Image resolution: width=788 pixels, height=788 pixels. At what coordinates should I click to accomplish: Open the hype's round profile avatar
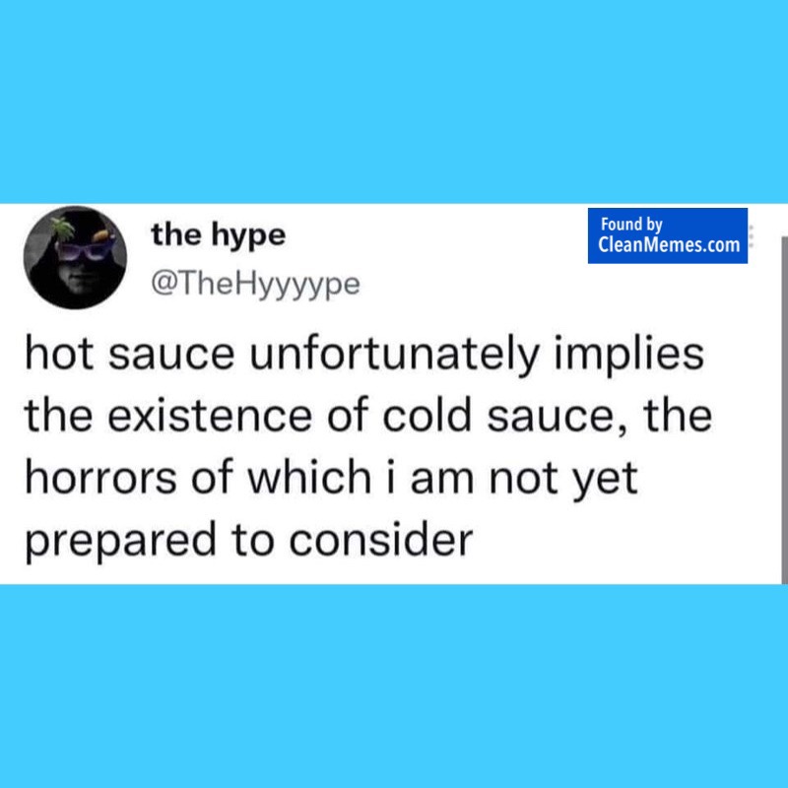(76, 257)
